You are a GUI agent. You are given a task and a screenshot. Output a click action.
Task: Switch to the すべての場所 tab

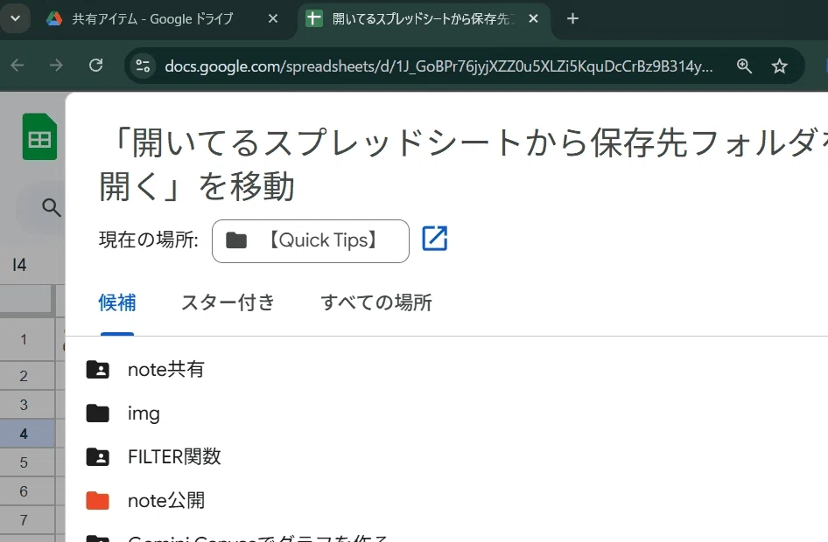[x=376, y=302]
